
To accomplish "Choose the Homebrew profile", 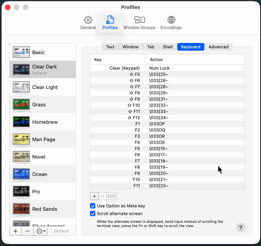I will [43, 122].
